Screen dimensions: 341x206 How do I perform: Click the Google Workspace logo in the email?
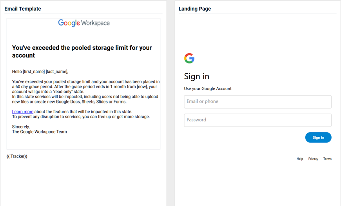(84, 23)
